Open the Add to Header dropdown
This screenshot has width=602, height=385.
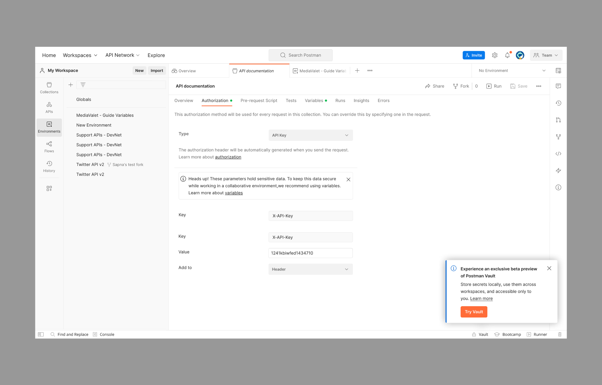(310, 269)
